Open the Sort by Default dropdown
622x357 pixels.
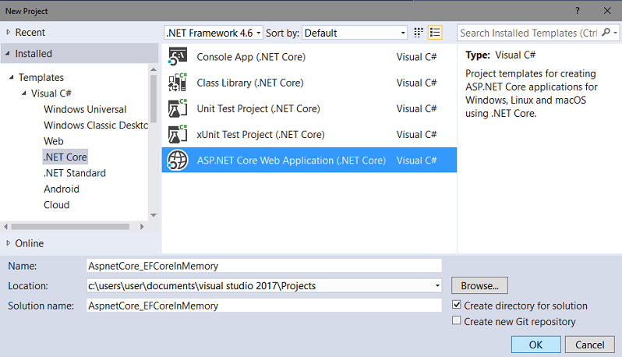tap(355, 33)
